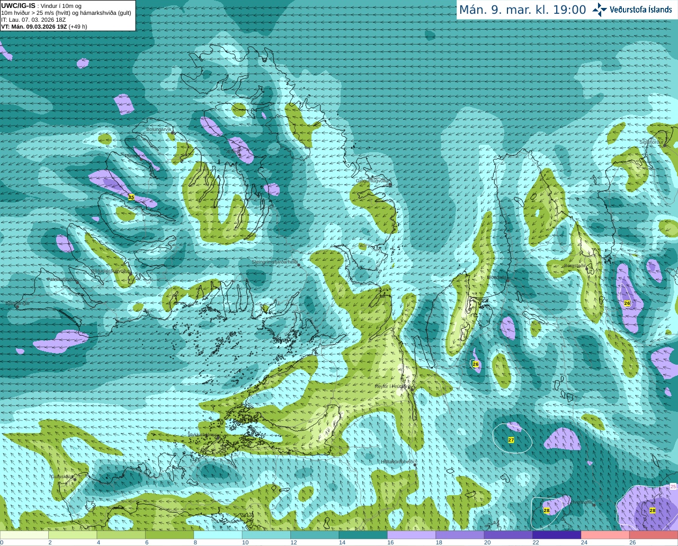
Task: Click the 'Mán. 9. mar. kl. 19:00' timestamp
Action: (x=522, y=10)
